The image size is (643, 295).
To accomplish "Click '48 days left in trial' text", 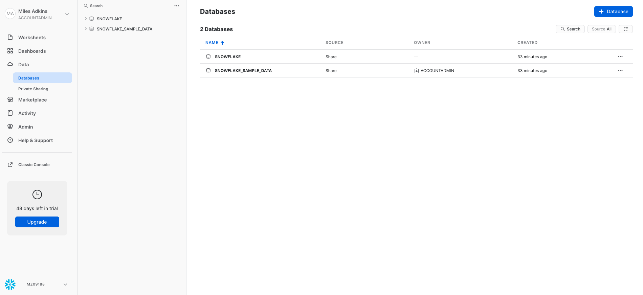I will coord(37,208).
